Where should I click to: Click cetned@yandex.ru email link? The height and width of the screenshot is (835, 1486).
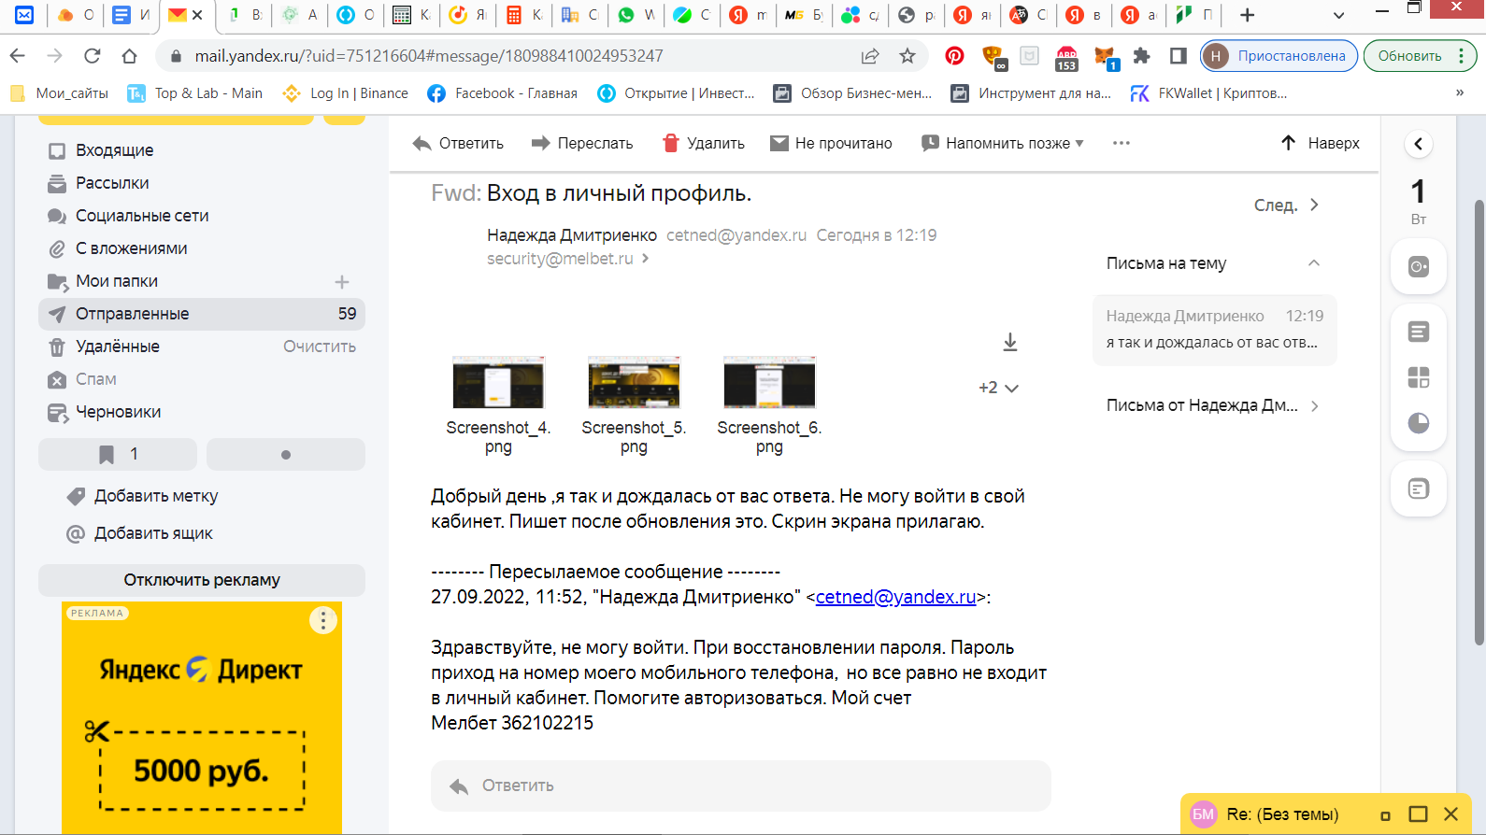click(895, 597)
